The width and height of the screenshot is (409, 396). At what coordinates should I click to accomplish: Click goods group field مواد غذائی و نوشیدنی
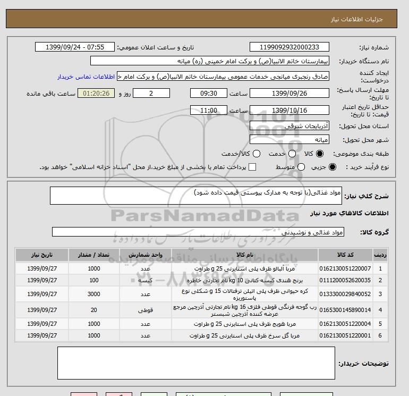coord(198,232)
